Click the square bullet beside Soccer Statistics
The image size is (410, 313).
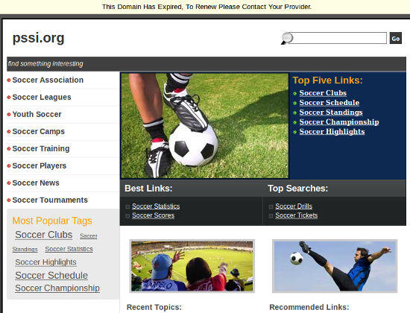click(127, 207)
